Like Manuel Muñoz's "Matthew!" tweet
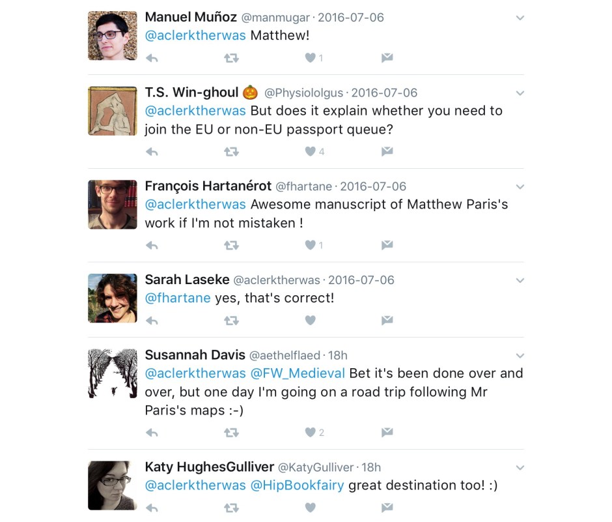 [x=311, y=58]
